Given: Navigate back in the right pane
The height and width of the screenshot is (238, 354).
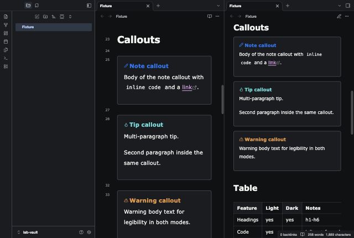Looking at the screenshot, I should pyautogui.click(x=232, y=16).
